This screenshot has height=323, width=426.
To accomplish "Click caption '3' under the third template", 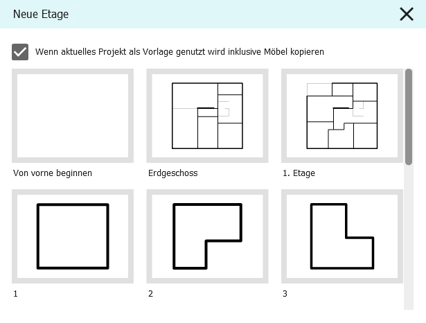I will pyautogui.click(x=285, y=294).
